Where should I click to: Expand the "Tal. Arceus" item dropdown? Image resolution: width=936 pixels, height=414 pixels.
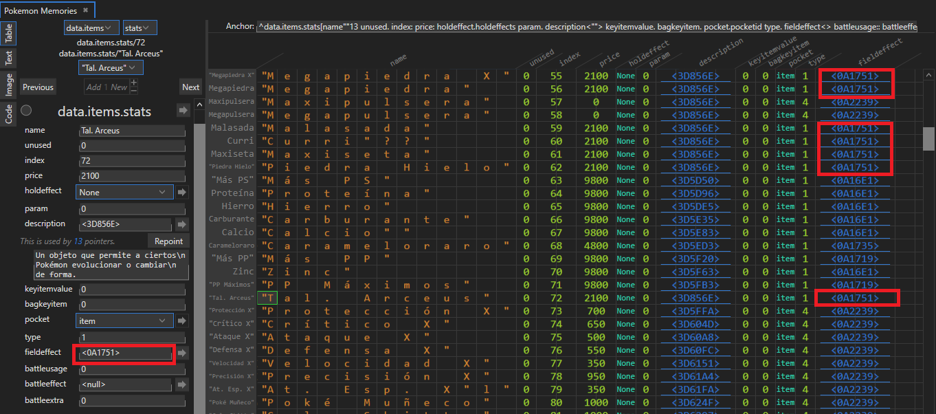click(111, 67)
